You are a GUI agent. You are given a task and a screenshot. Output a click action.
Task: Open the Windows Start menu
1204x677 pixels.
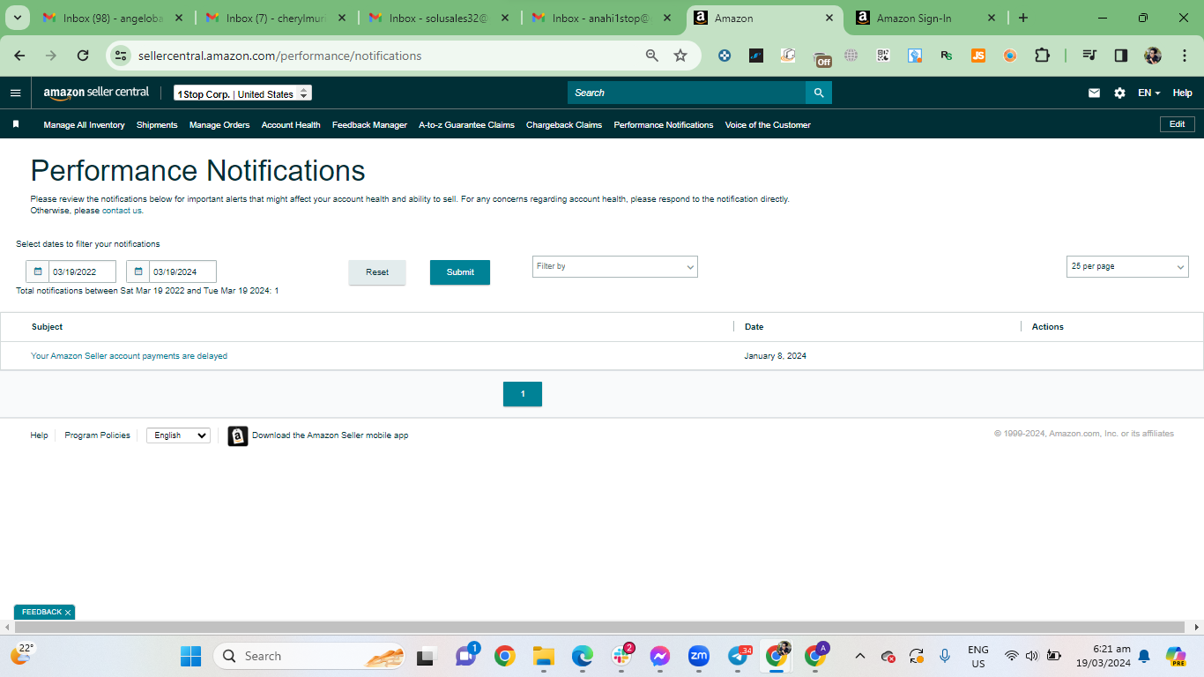click(190, 656)
